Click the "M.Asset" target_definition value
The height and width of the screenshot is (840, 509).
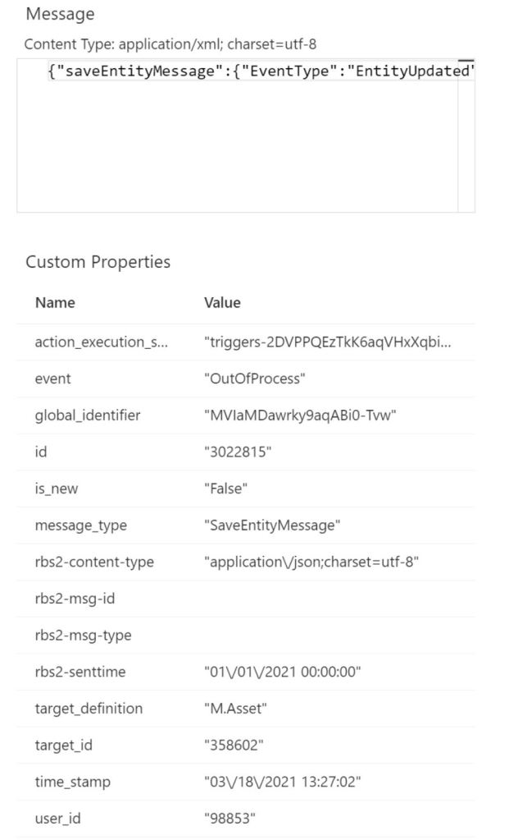(235, 708)
